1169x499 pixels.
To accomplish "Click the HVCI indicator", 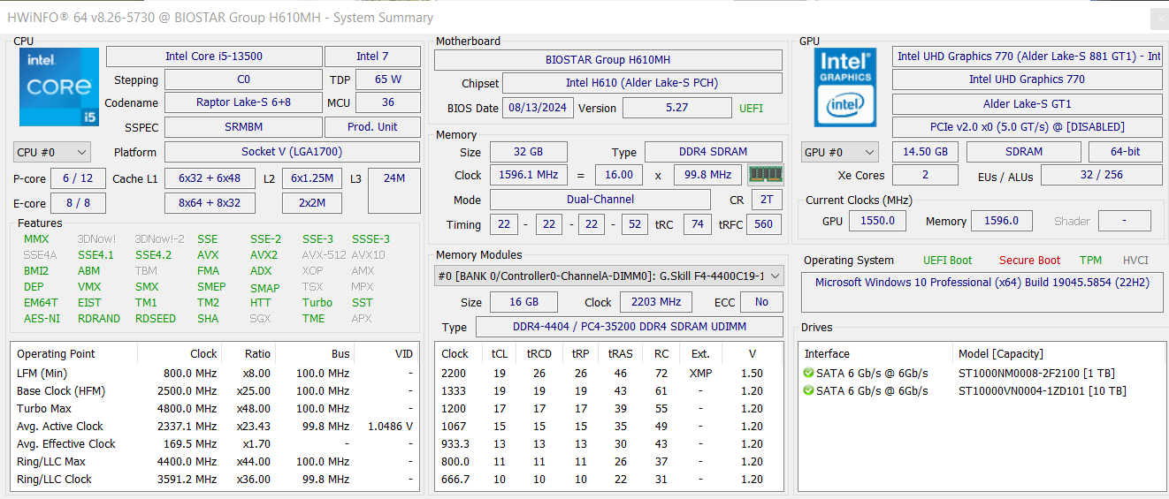I will (1135, 261).
